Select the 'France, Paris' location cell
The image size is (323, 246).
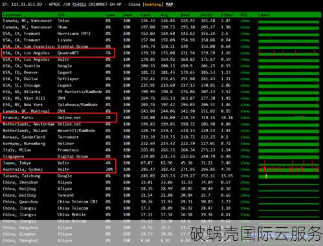coord(18,118)
